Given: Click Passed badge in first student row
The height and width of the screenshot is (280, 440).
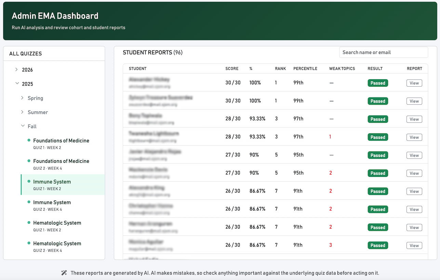Looking at the screenshot, I should point(378,83).
